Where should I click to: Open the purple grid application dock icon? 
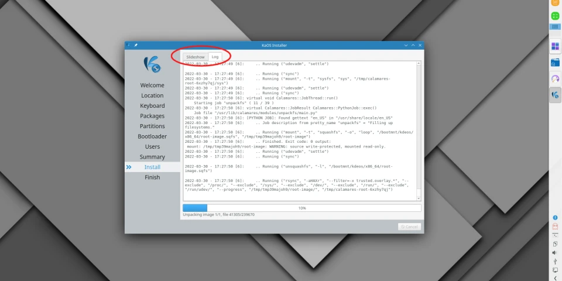pyautogui.click(x=555, y=46)
